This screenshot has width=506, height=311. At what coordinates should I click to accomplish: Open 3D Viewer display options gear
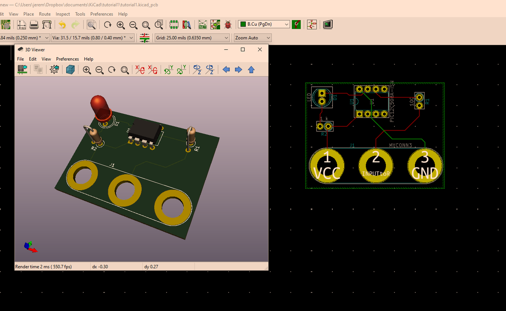point(54,70)
